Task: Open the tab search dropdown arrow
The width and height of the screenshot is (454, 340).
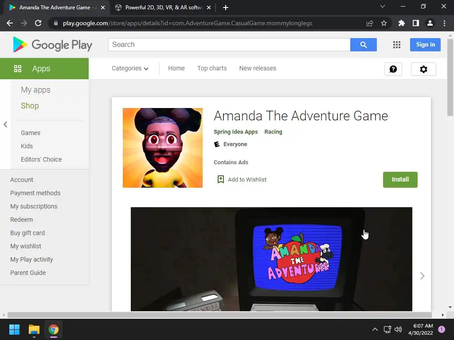Action: point(383,6)
